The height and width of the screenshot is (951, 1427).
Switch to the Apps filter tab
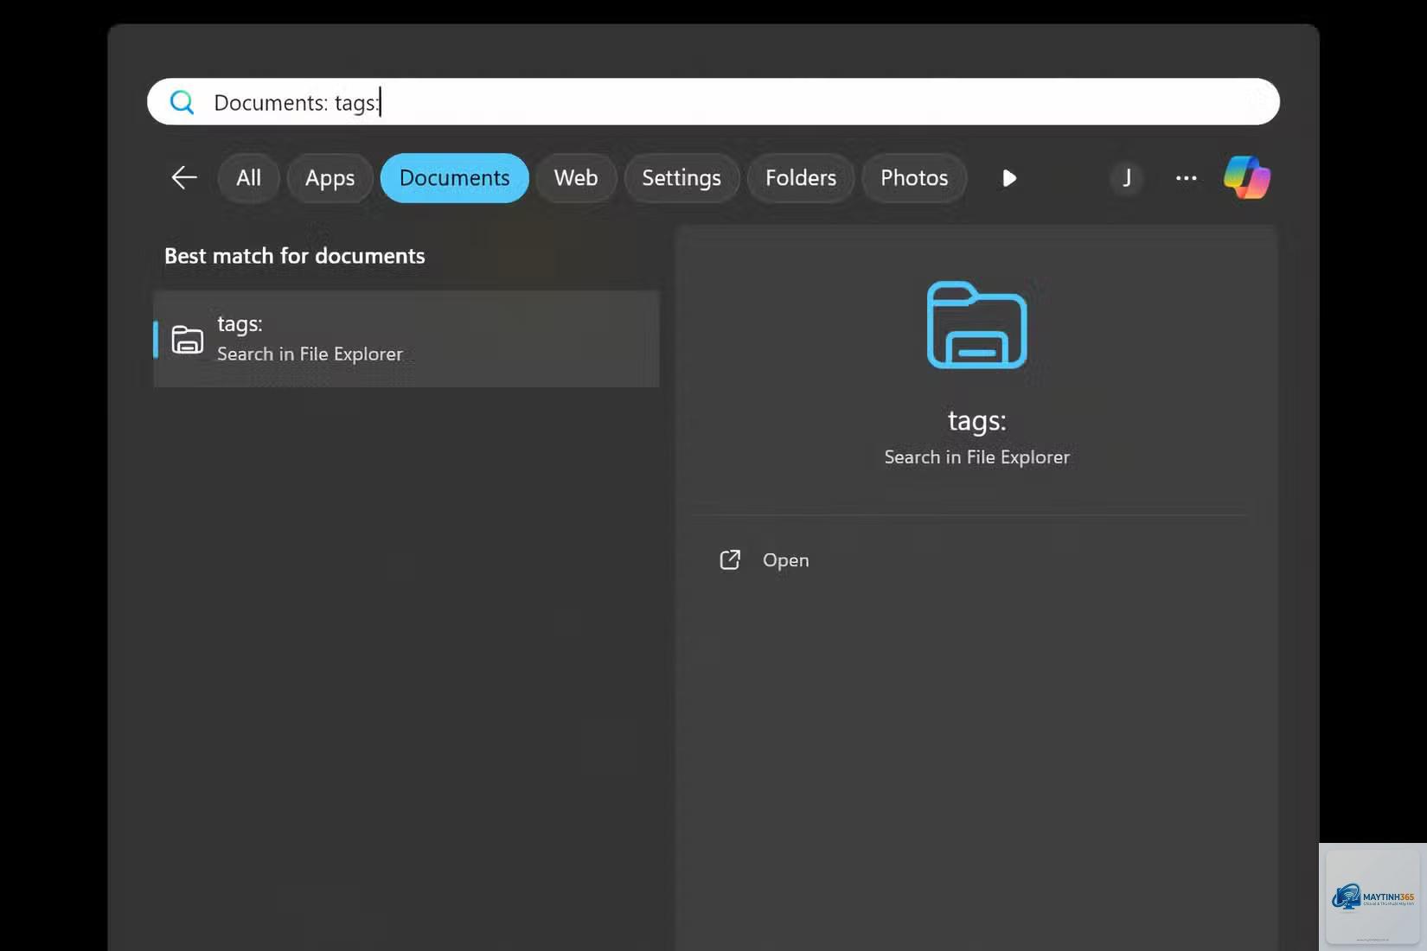pos(330,178)
